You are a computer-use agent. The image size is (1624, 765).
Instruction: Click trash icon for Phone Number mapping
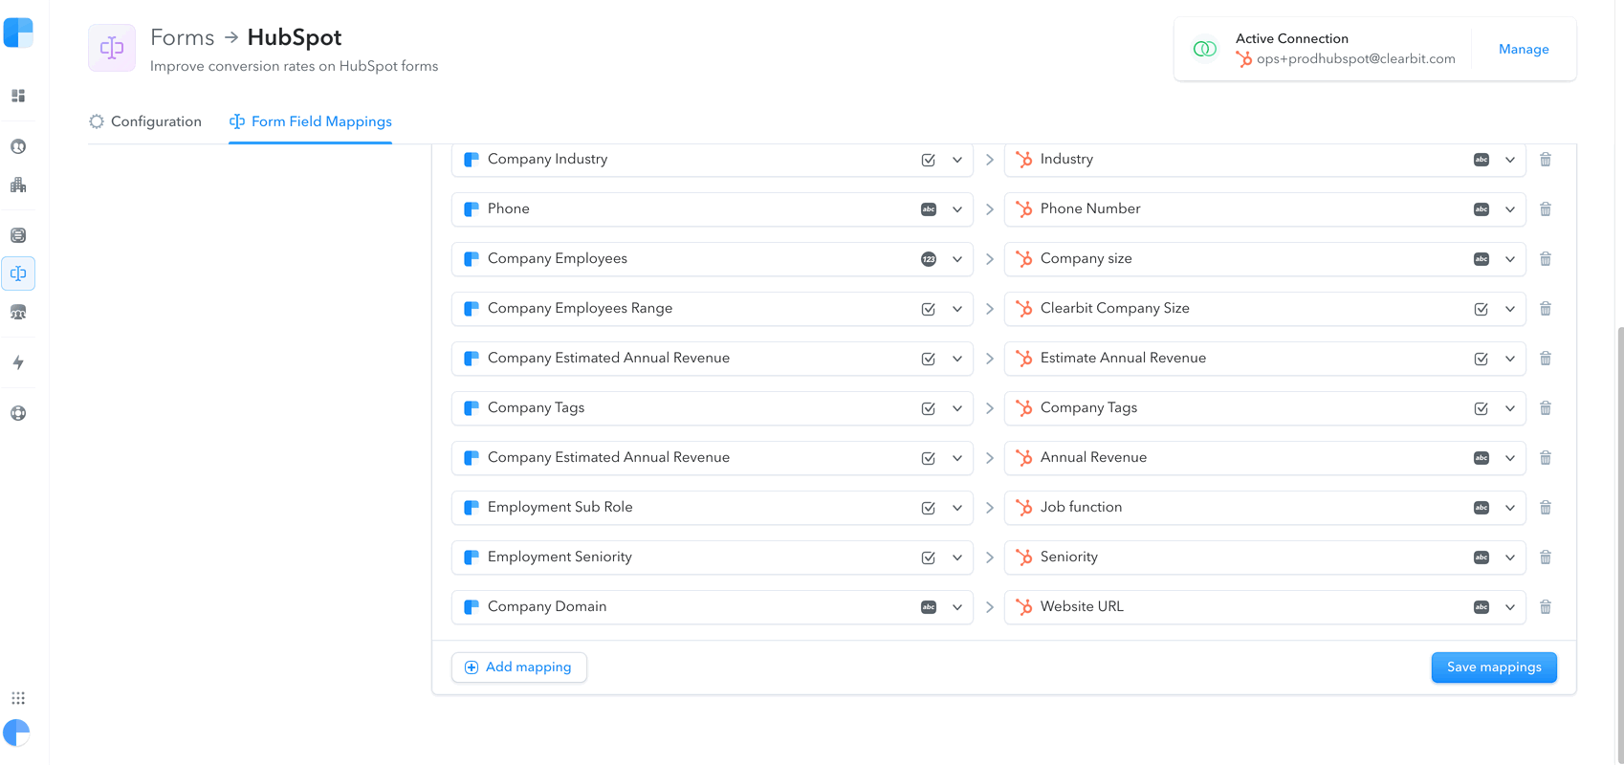tap(1546, 209)
